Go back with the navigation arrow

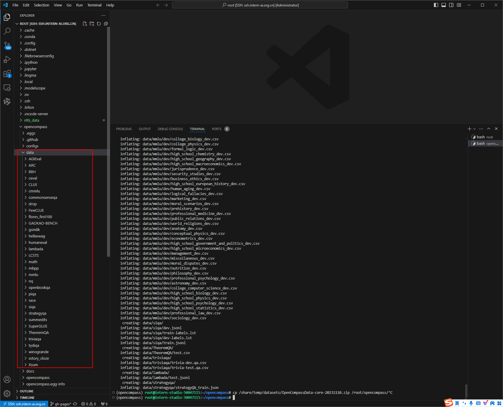tap(158, 5)
